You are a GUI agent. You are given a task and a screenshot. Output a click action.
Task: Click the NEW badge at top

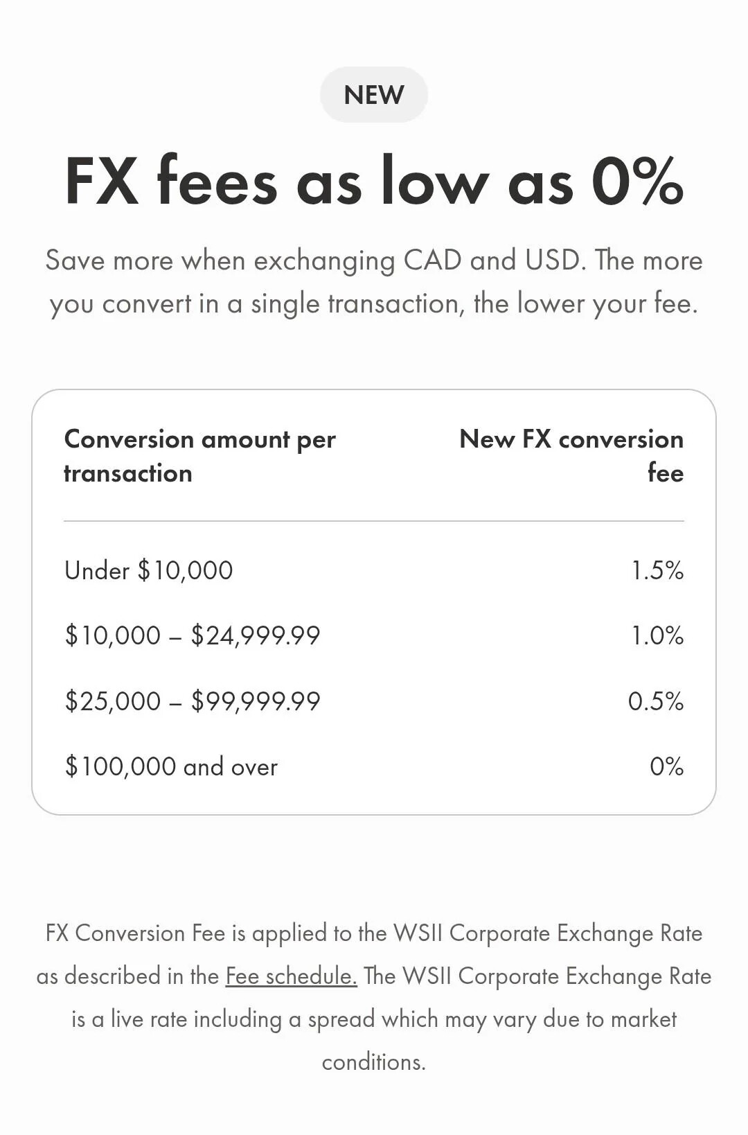(x=374, y=95)
